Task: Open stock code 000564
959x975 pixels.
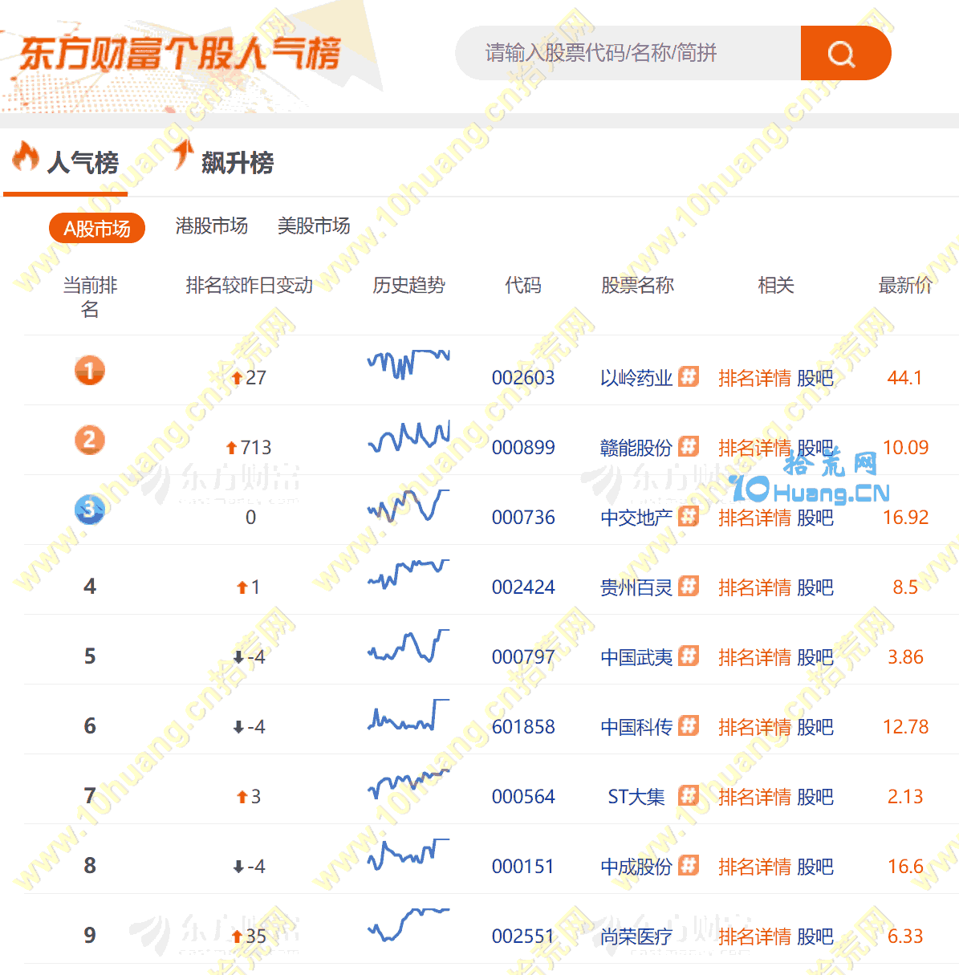Action: point(523,797)
